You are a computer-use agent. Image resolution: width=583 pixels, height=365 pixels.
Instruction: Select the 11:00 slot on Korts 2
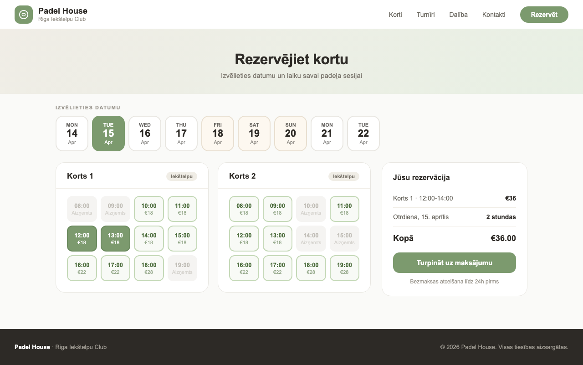[x=344, y=209]
